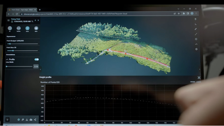Click the share icon in bottom toolbar
224x126 pixels.
pyautogui.click(x=35, y=120)
